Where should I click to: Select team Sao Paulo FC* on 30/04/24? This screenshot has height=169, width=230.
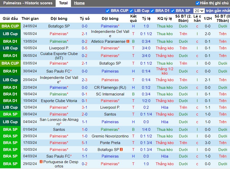[59, 71]
